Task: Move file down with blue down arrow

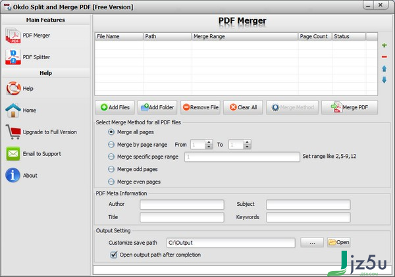Action: [384, 80]
